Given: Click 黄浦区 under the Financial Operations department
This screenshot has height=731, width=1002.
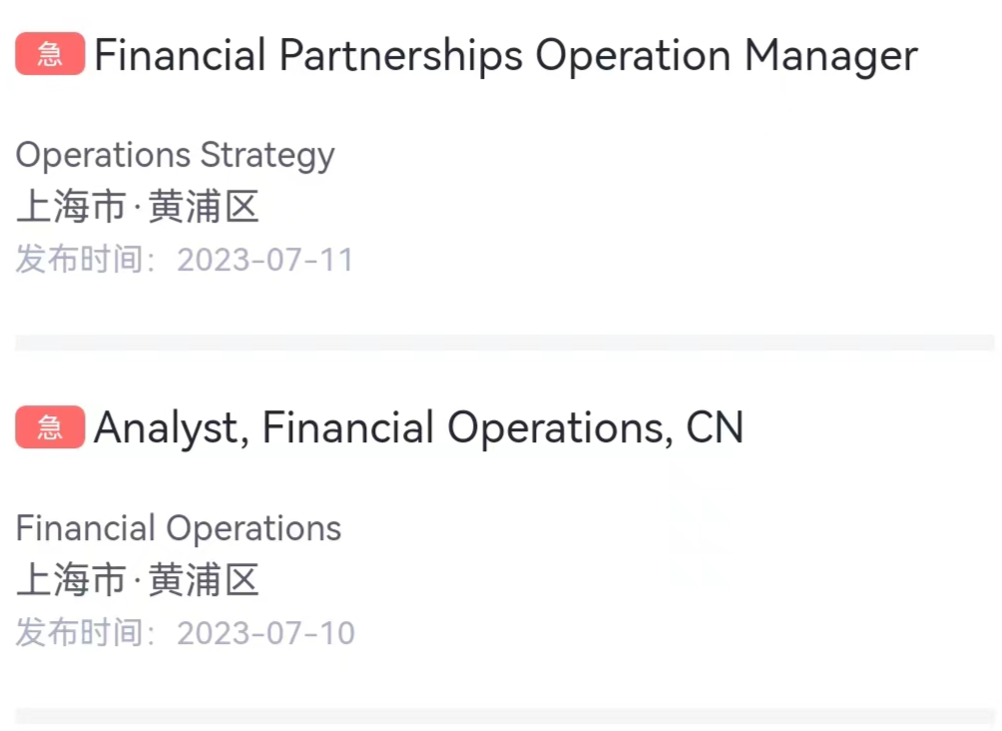Looking at the screenshot, I should pos(204,580).
